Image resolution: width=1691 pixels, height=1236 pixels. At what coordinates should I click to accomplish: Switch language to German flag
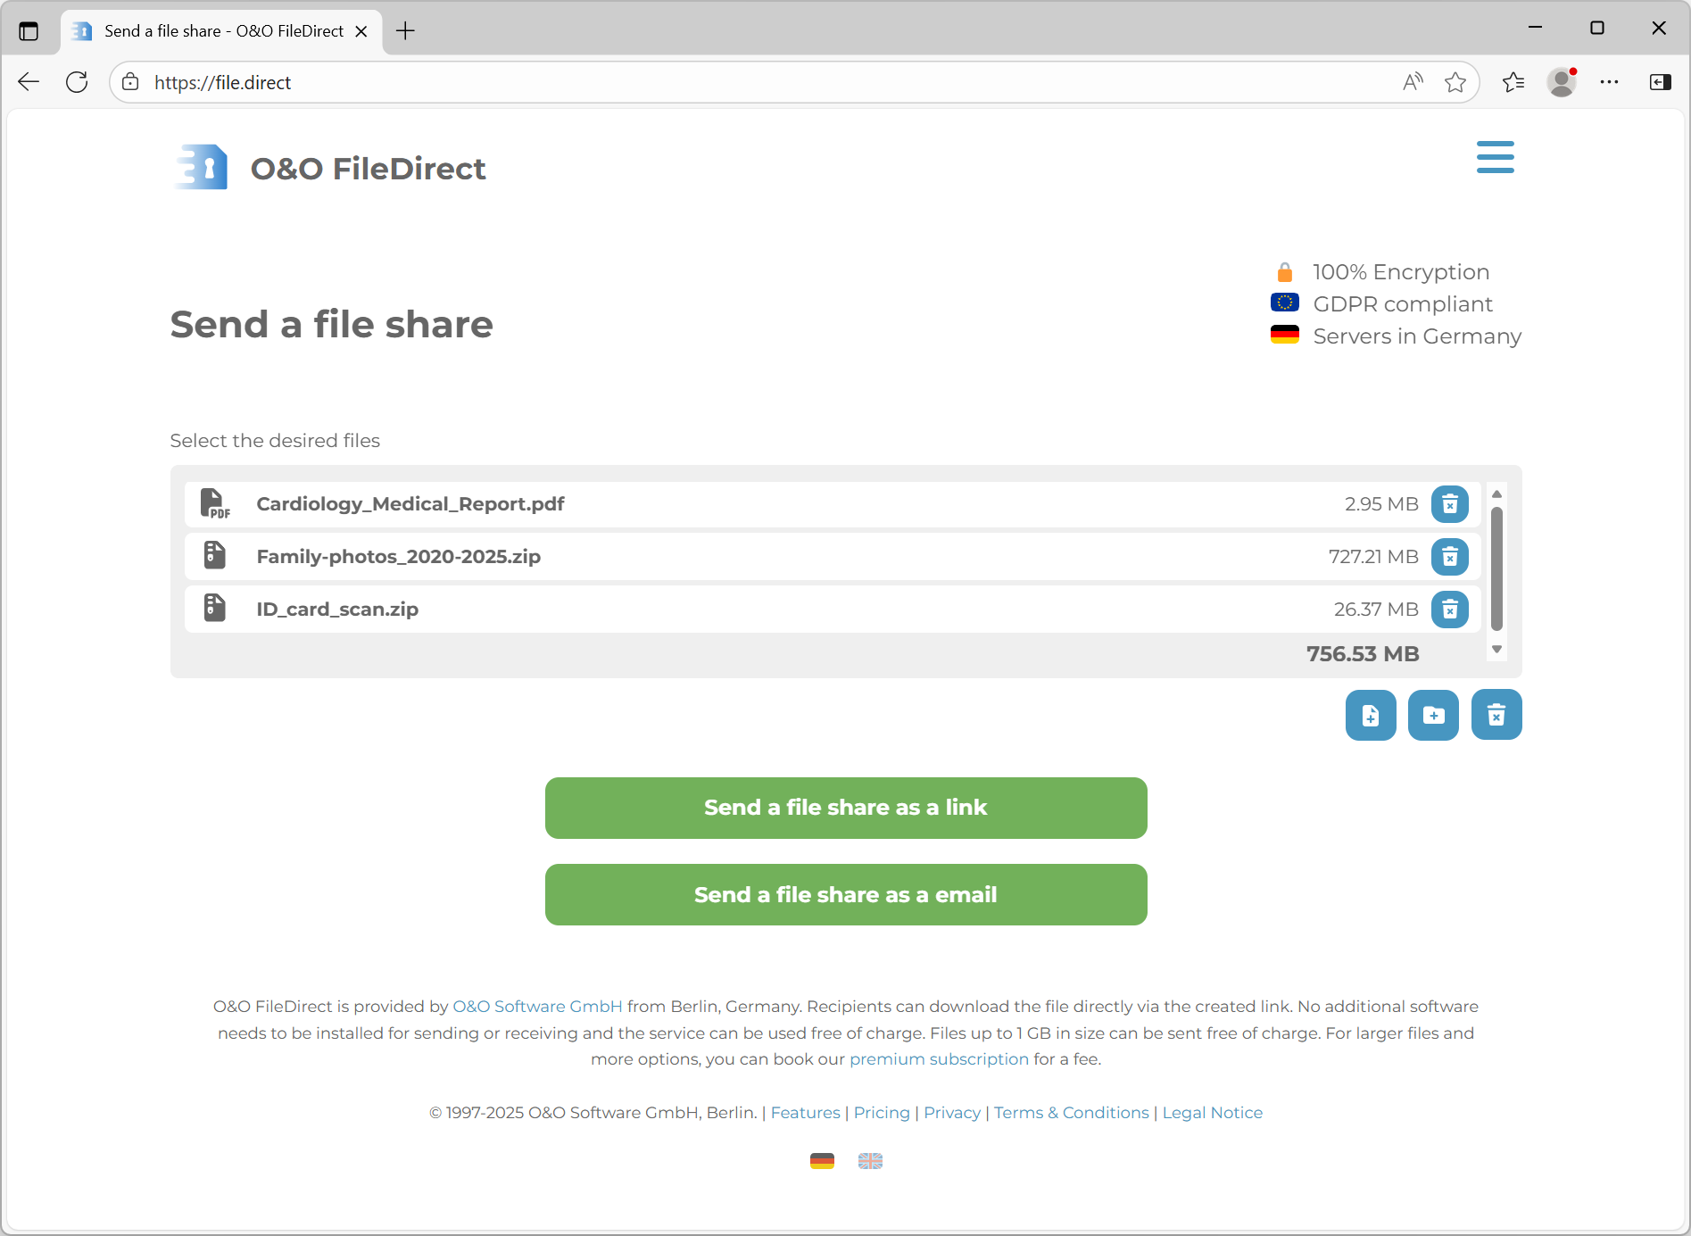(822, 1160)
